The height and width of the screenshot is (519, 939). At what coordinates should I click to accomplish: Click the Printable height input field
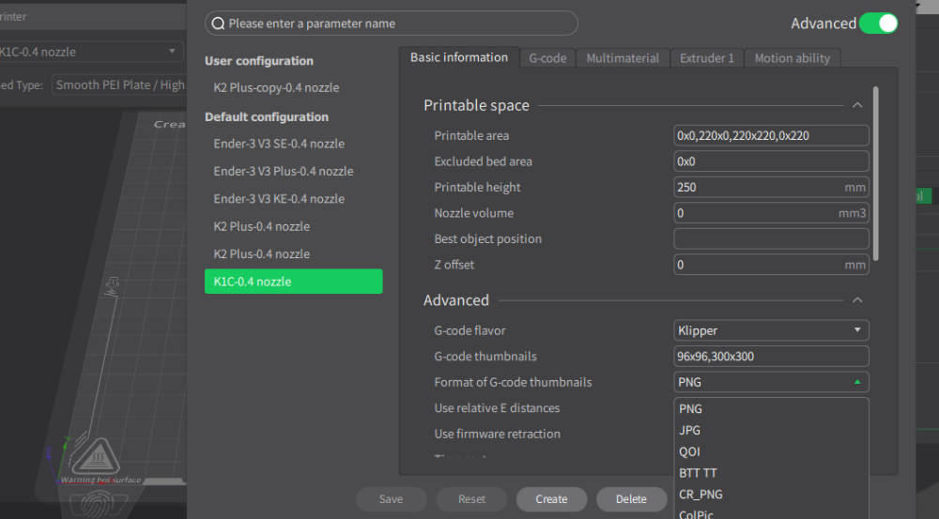pyautogui.click(x=759, y=187)
